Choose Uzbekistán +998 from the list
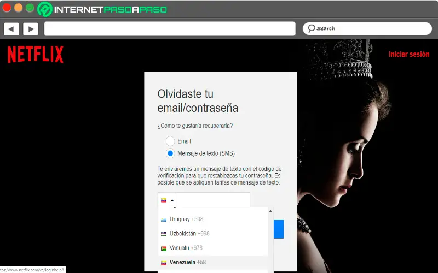438x273 pixels. pos(213,234)
